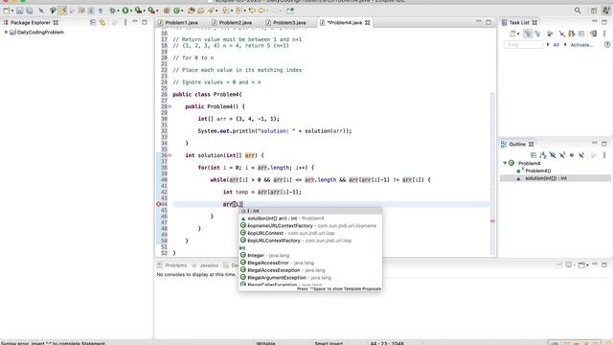Click the Save All toolbar icon

click(30, 11)
